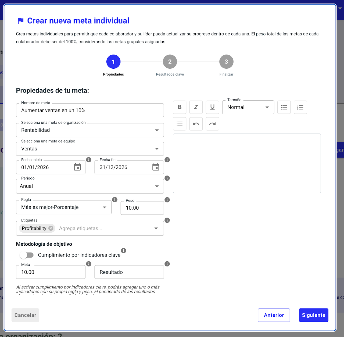
Task: Enable Cumplimiento por indicadores clave switch
Action: 27,255
